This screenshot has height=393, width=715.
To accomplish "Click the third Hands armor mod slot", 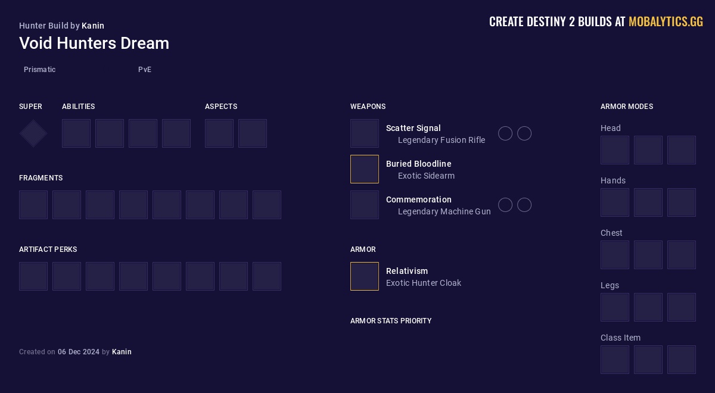I will (x=682, y=202).
